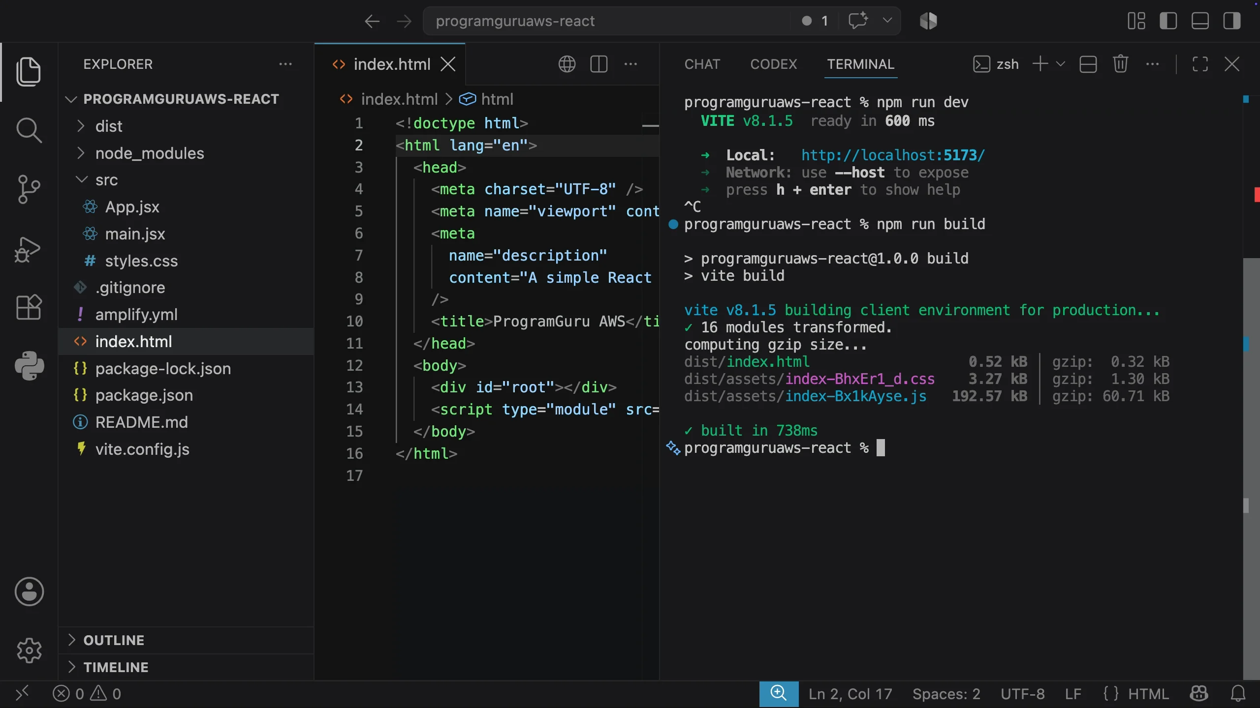Split the terminal panel
The width and height of the screenshot is (1260, 708).
[x=1088, y=64]
